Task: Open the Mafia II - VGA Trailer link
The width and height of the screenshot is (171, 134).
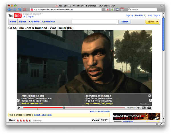Action: coord(43,115)
